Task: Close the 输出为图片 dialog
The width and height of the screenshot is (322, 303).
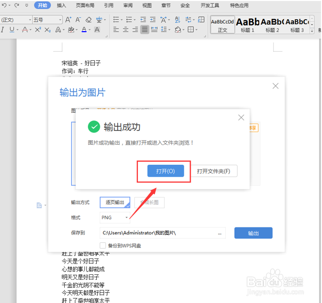Action: (x=276, y=86)
